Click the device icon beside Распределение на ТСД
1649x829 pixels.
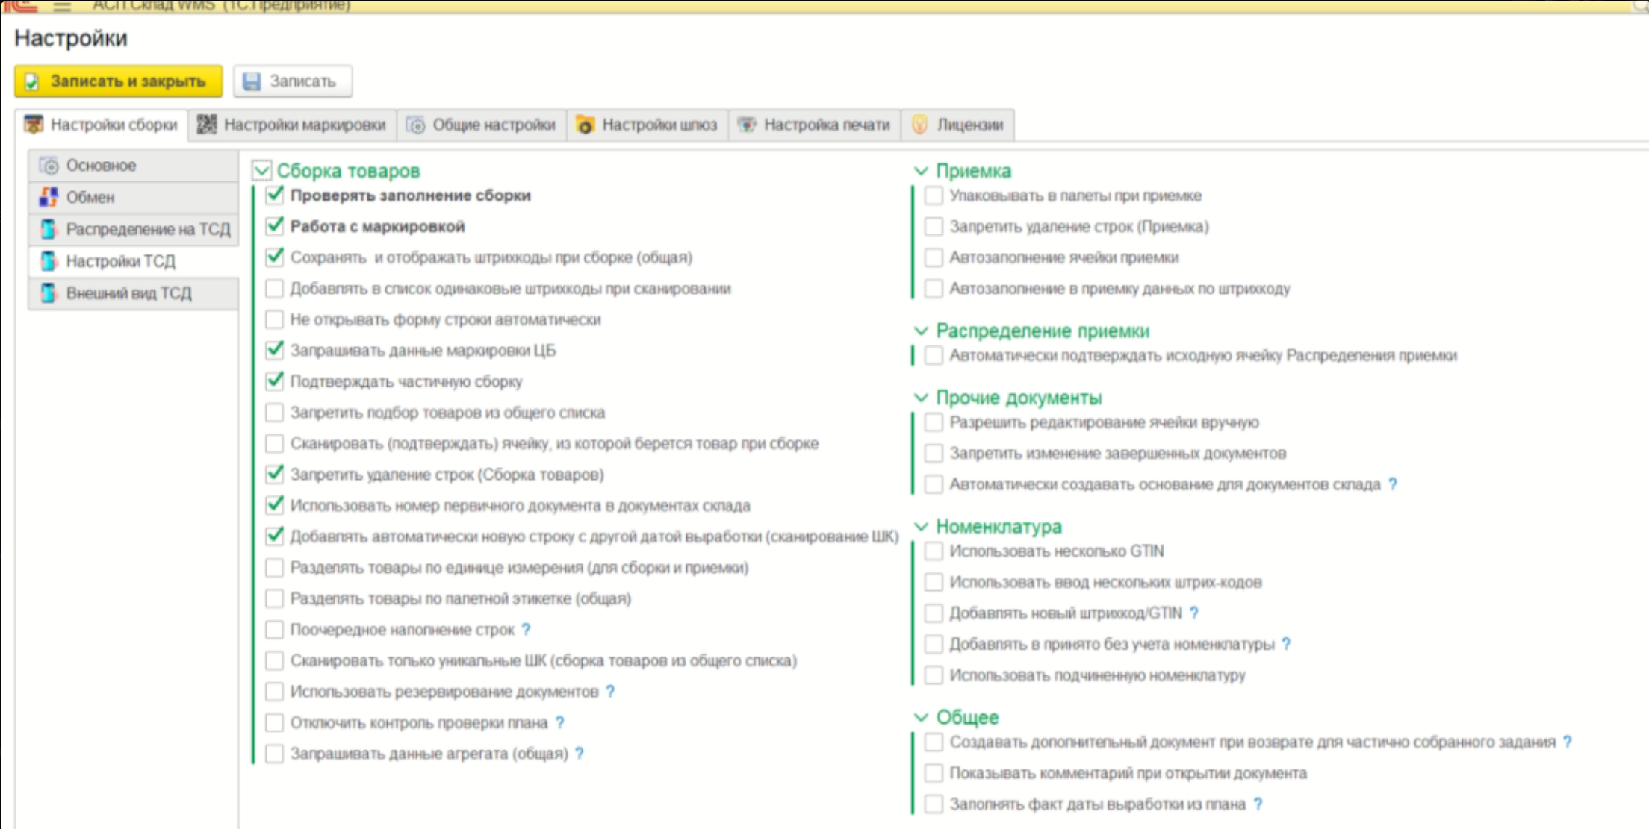49,229
